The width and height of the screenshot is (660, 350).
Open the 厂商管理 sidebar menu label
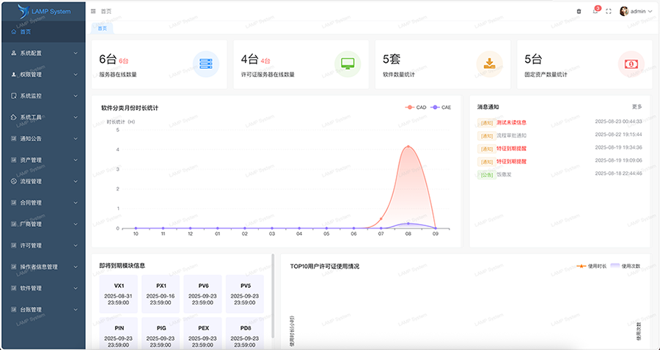tap(31, 224)
